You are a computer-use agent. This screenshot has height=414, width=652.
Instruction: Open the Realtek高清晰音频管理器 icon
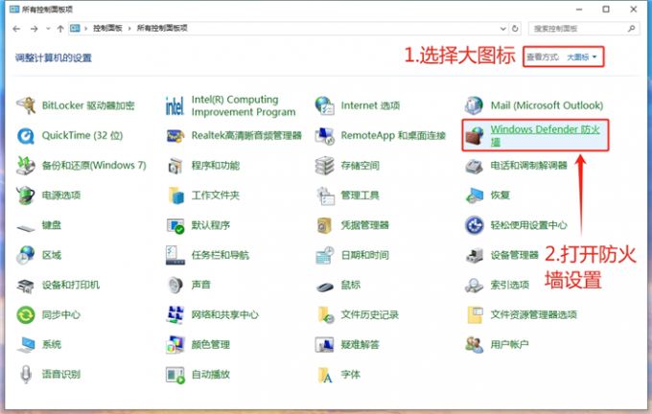[x=175, y=135]
